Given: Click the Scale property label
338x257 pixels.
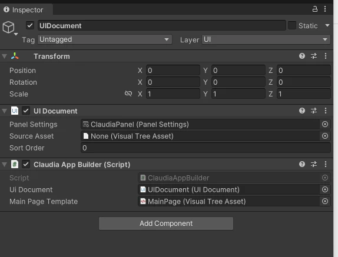Looking at the screenshot, I should [19, 94].
